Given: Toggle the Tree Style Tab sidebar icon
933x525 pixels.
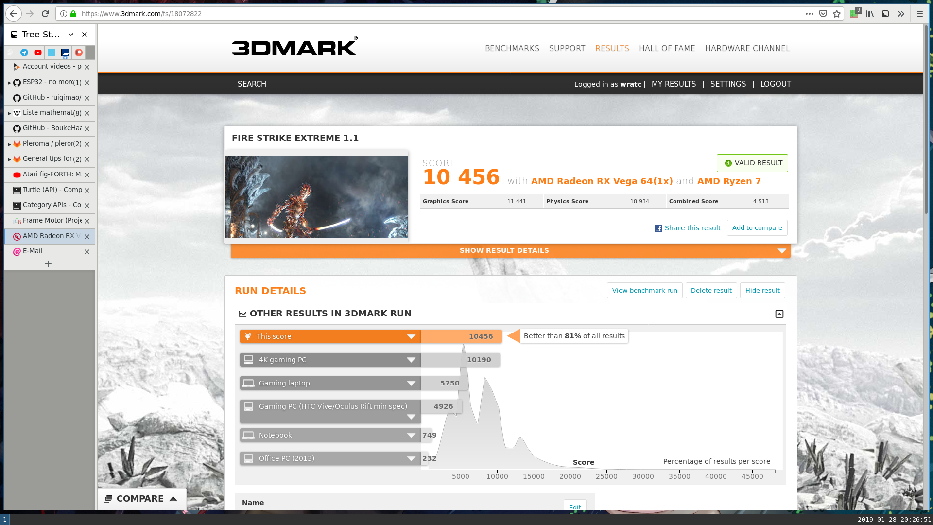Looking at the screenshot, I should (885, 14).
